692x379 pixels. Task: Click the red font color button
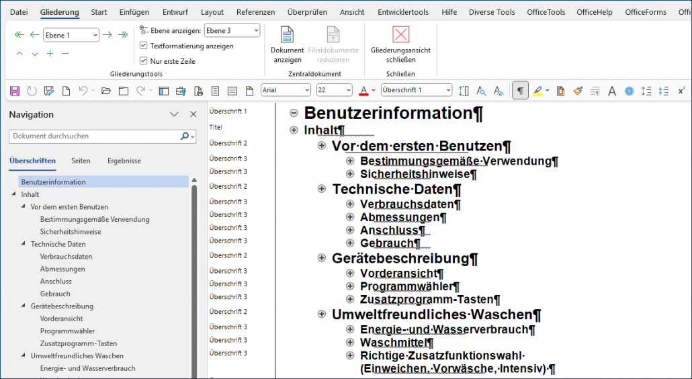[363, 91]
